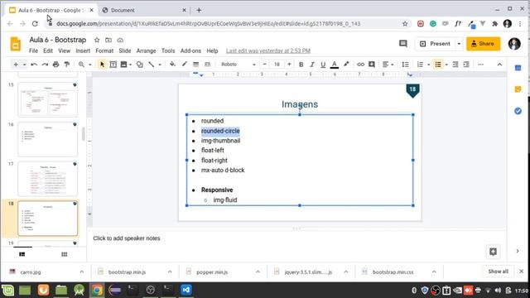Click the font size field

[277, 65]
